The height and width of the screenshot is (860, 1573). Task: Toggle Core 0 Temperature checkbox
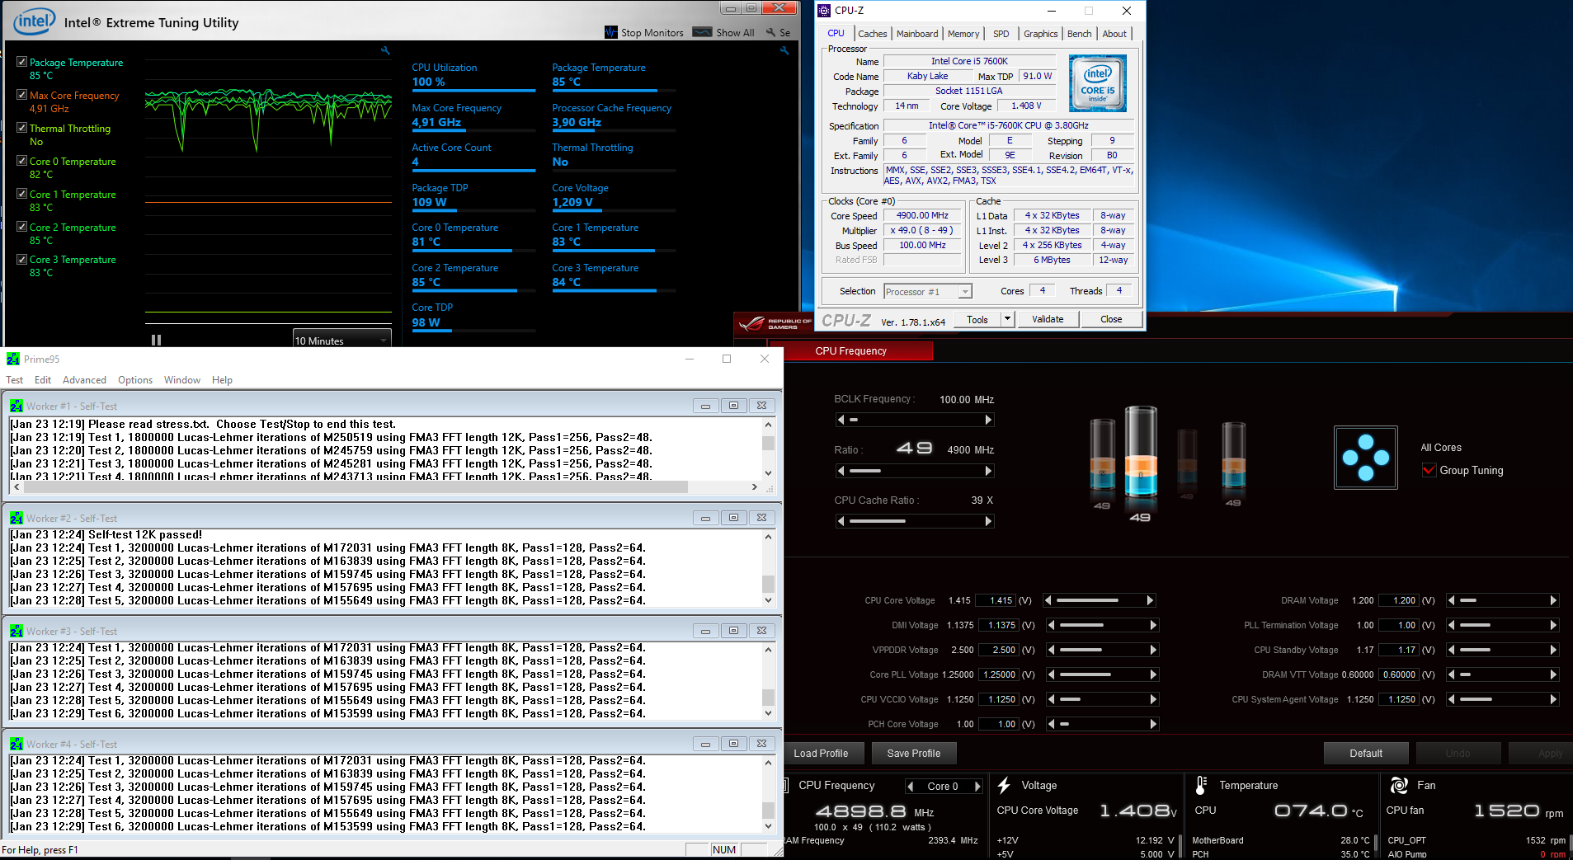21,161
